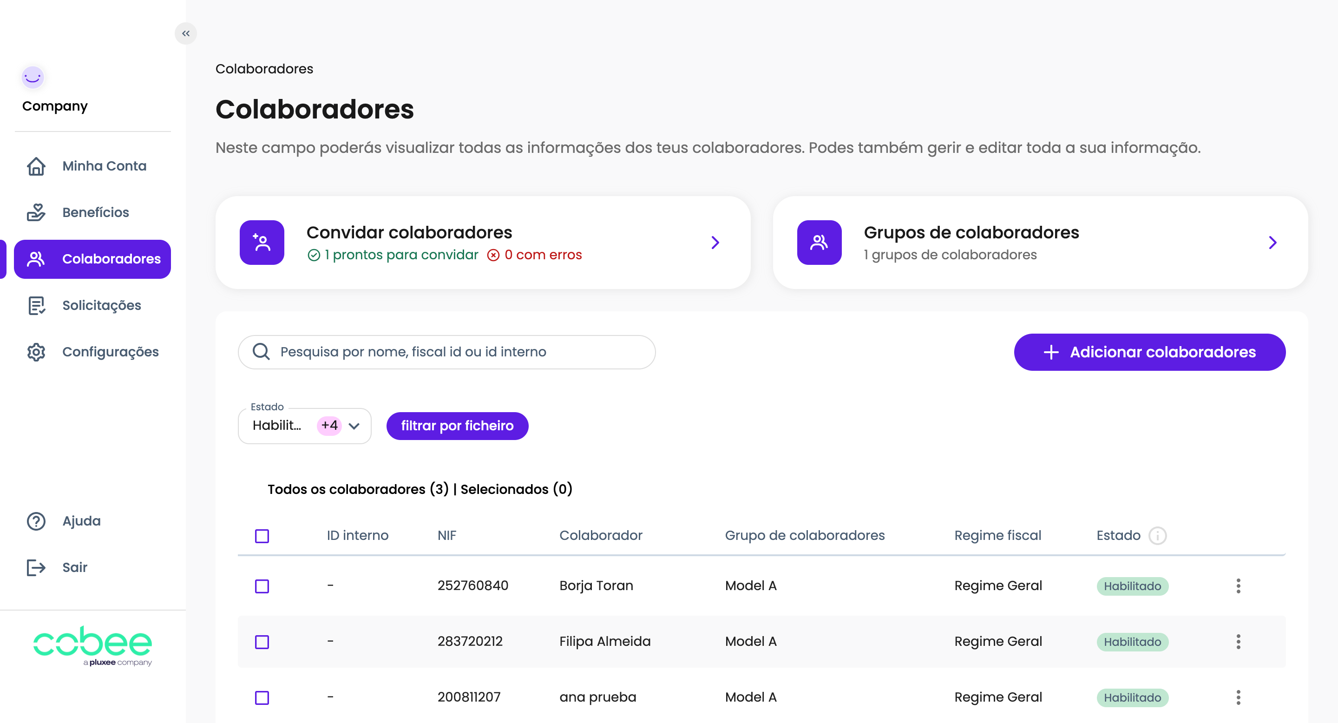Toggle the select-all checkbox in table header
This screenshot has width=1338, height=723.
coord(262,535)
